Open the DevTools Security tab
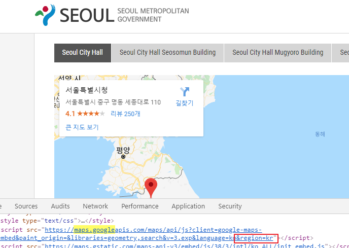This screenshot has height=248, width=349. pos(230,206)
